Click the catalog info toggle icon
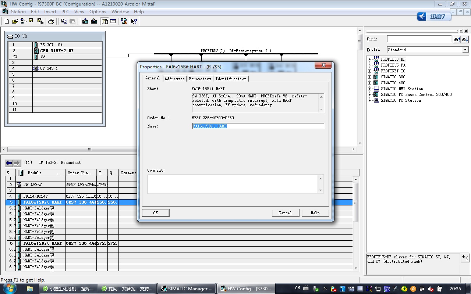The width and height of the screenshot is (471, 294). [465, 257]
